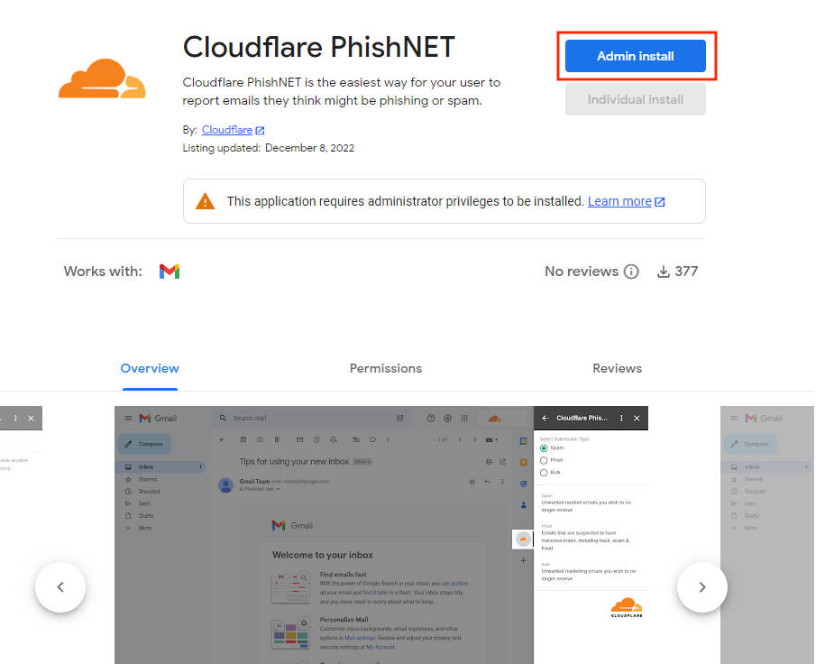Click the Cloudflare PhishNET app logo
Image resolution: width=834 pixels, height=664 pixels.
(102, 79)
